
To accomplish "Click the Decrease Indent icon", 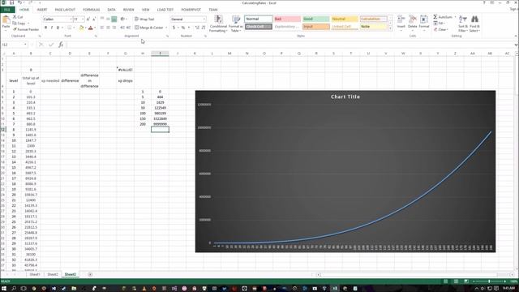I will (122, 28).
